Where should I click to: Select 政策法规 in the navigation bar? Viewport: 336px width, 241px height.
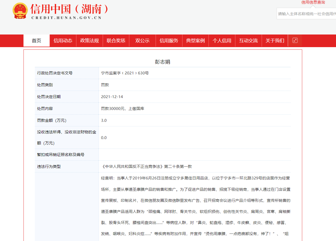tap(90, 41)
